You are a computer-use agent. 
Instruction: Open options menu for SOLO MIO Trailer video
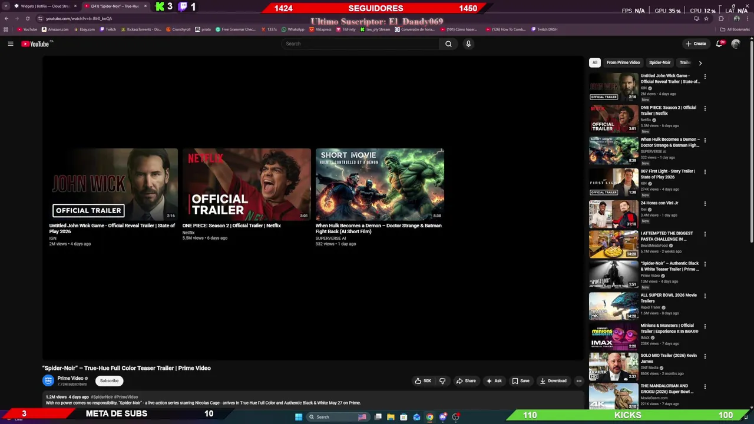point(705,356)
